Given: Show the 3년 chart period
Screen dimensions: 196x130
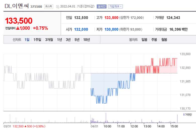Looking at the screenshot, I should [x=68, y=40].
